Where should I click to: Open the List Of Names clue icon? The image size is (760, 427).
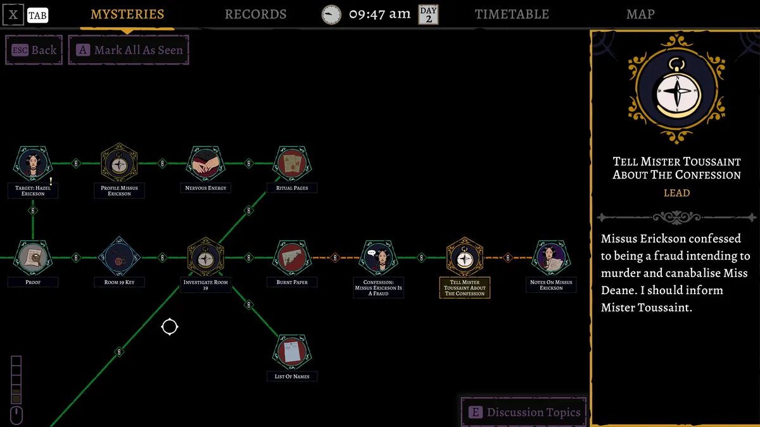(x=292, y=352)
